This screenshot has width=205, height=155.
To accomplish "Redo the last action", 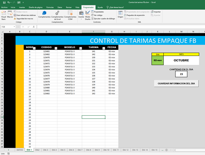I will point(14,2).
